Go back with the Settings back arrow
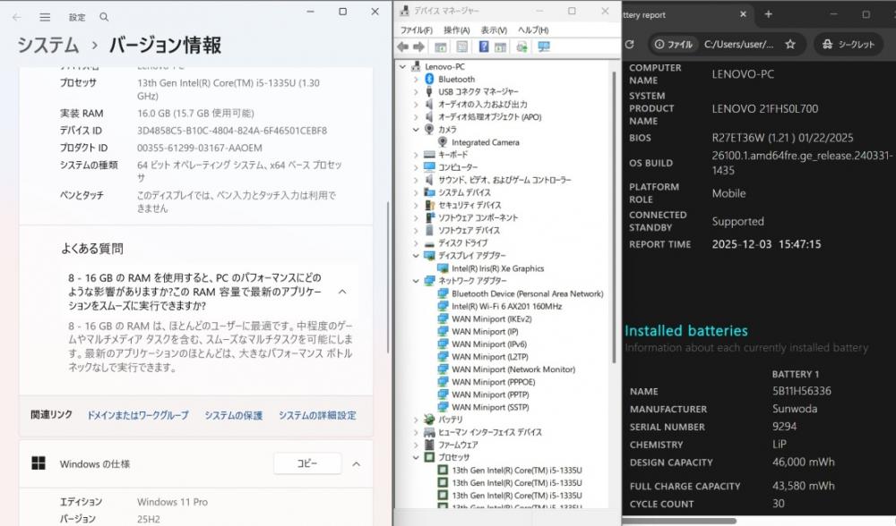The image size is (896, 526). 16,17
